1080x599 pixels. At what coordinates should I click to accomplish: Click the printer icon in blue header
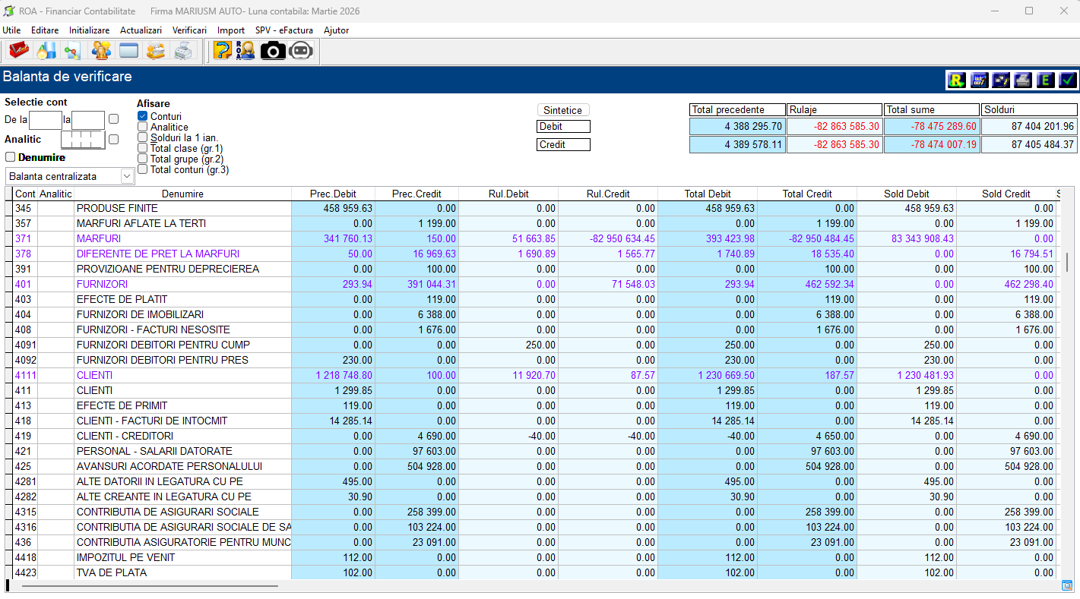[1023, 80]
